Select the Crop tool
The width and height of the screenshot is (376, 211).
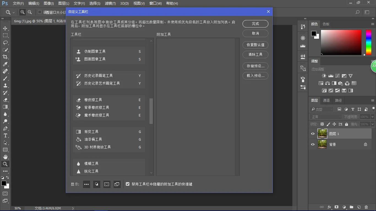pyautogui.click(x=5, y=57)
